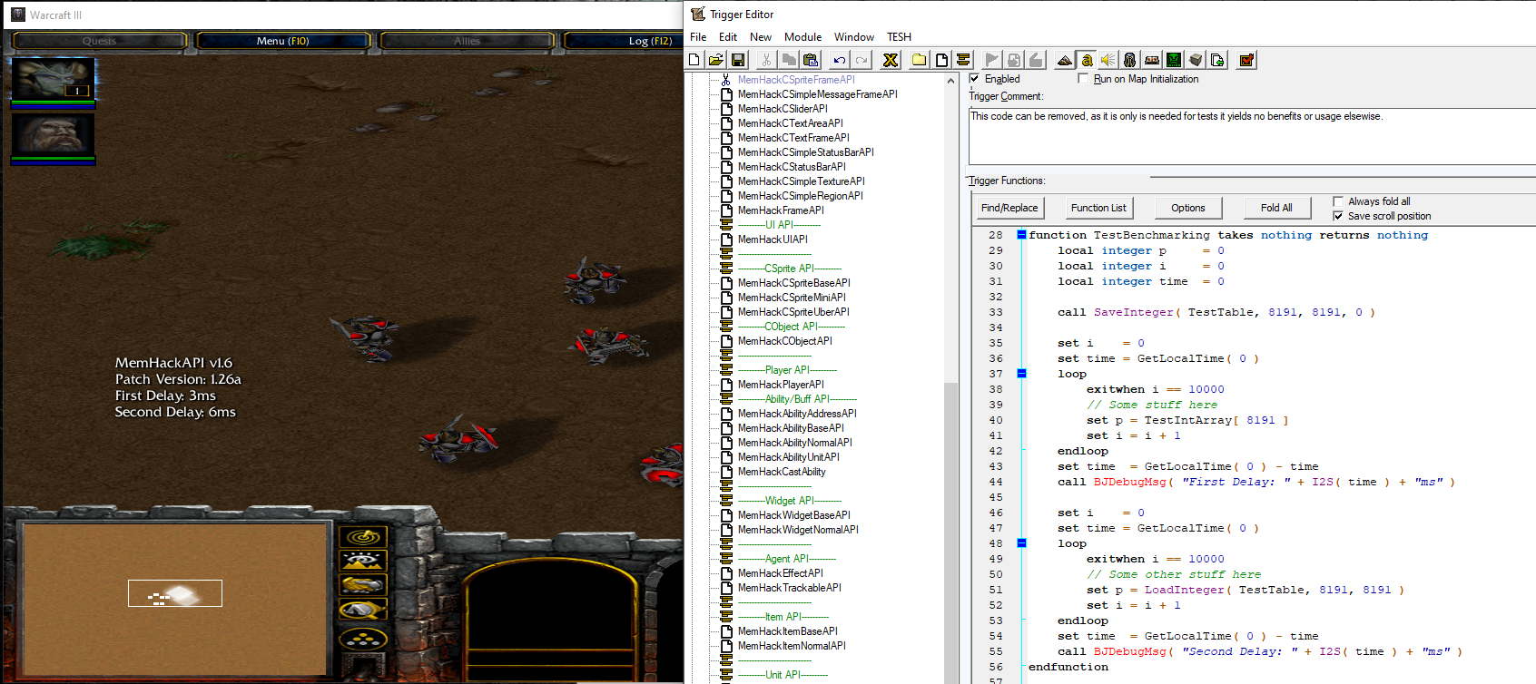Select the first hero portrait in Warcraft
The width and height of the screenshot is (1536, 684).
pyautogui.click(x=53, y=80)
